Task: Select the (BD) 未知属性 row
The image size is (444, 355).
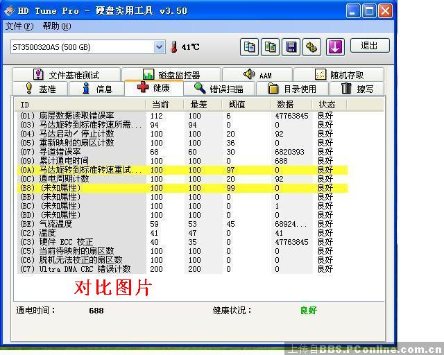Action: (182, 215)
